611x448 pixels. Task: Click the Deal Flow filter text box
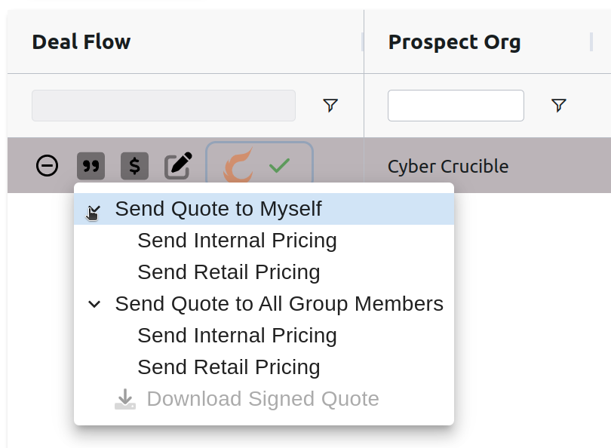164,106
